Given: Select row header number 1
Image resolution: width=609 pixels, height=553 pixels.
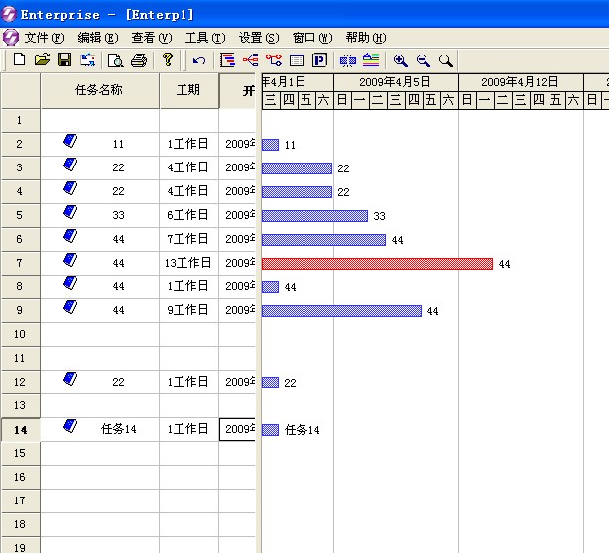Looking at the screenshot, I should click(x=20, y=120).
